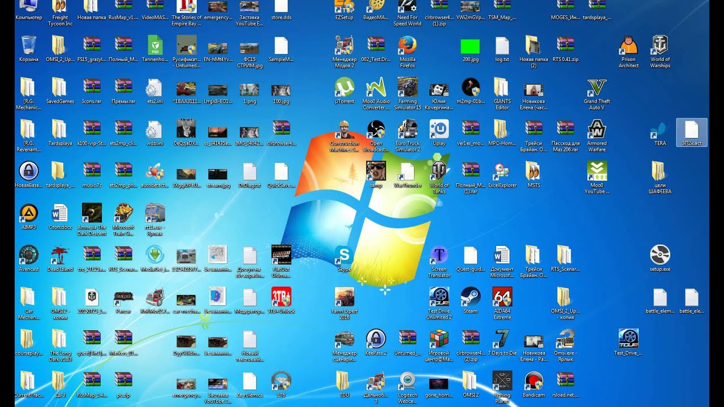Select the Test_Drive_ TDU2 icon
The height and width of the screenshot is (407, 724).
[x=628, y=343]
